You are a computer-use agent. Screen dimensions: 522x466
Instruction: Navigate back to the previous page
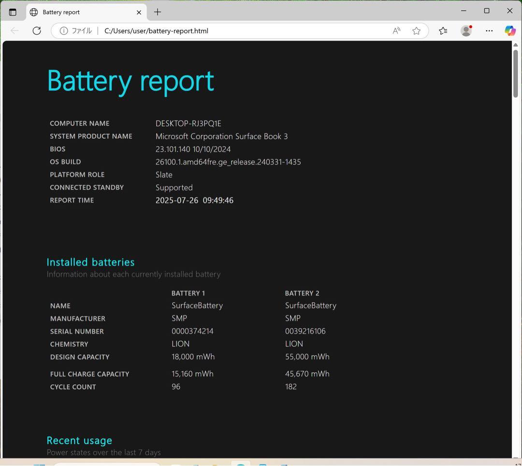[x=14, y=30]
